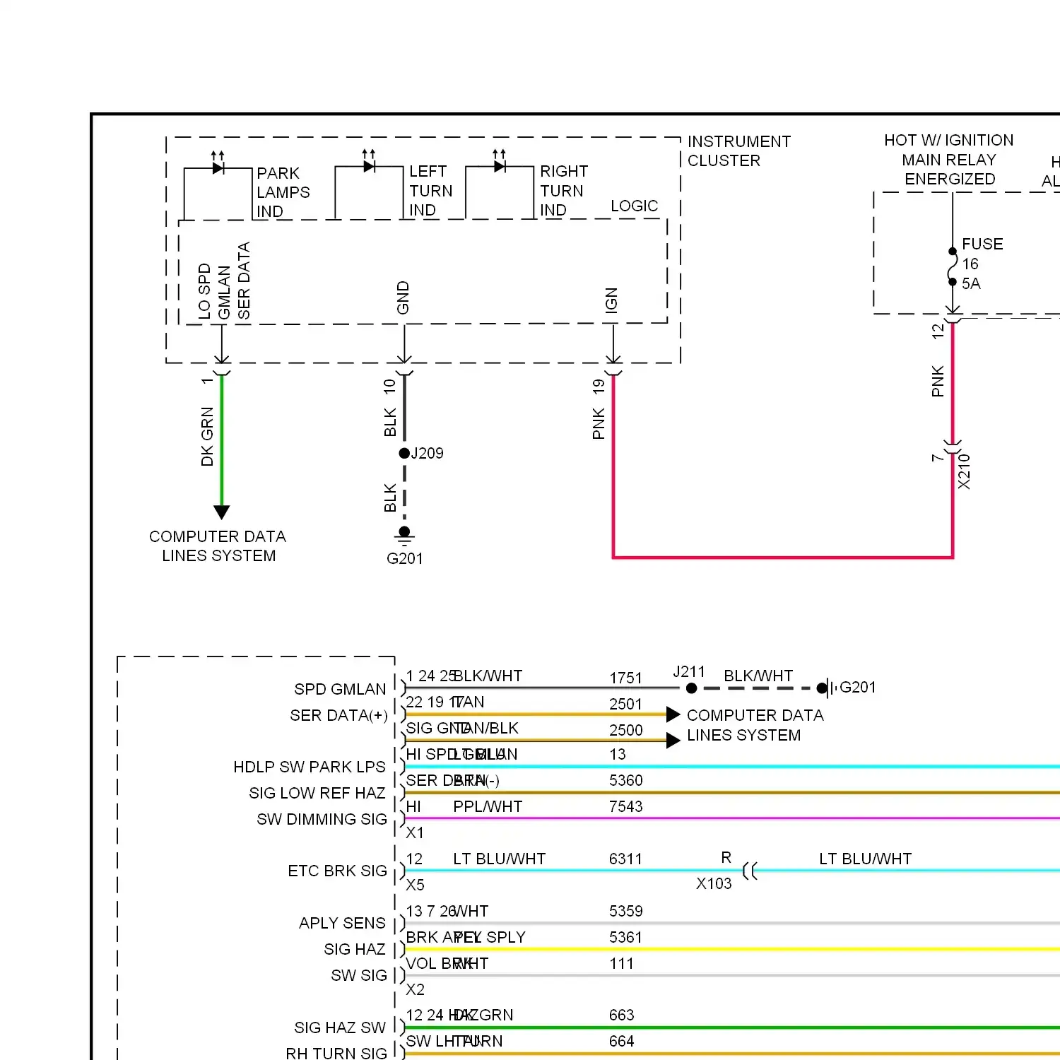
Task: Click the SIG HAZ SW label
Action: (x=340, y=1027)
